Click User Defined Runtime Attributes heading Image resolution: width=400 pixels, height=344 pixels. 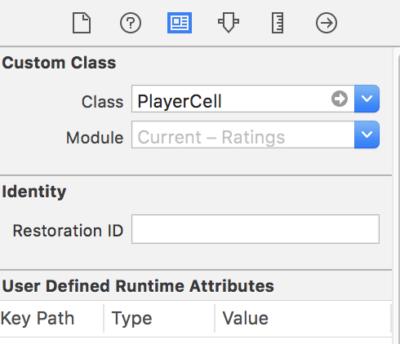click(x=138, y=286)
